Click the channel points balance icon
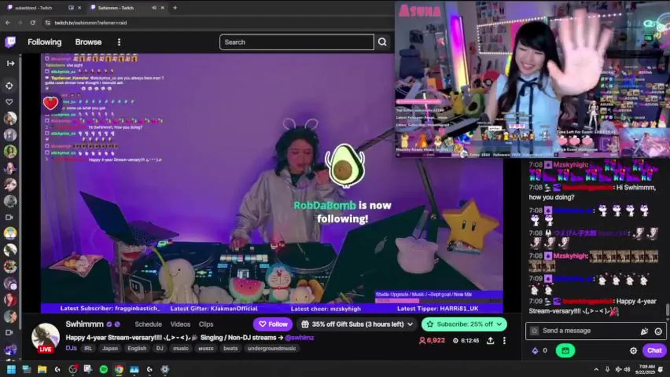Screen dimensions: 670x377 click(535, 351)
